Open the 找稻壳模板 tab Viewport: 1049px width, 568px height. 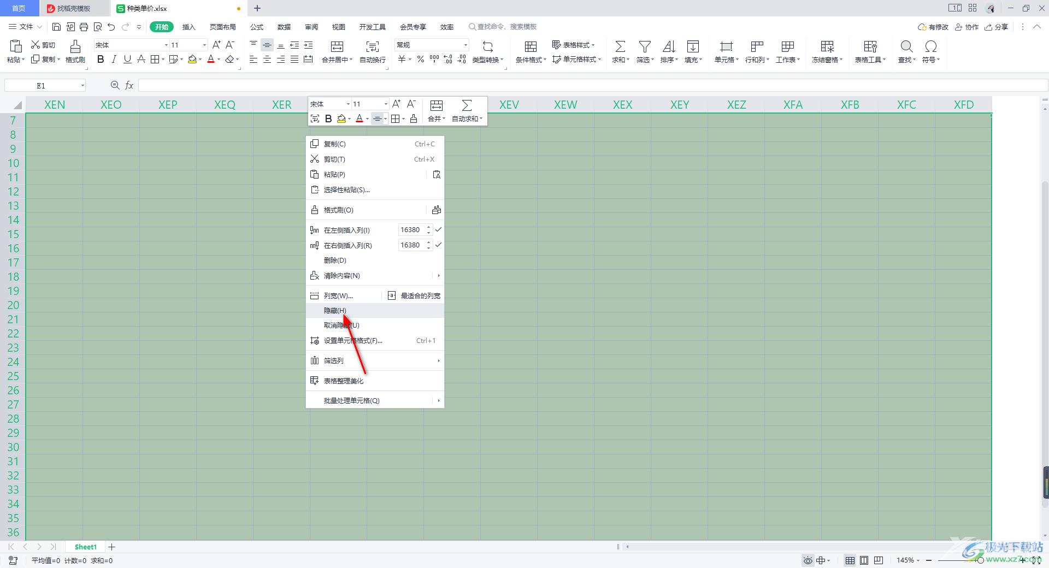click(x=74, y=8)
